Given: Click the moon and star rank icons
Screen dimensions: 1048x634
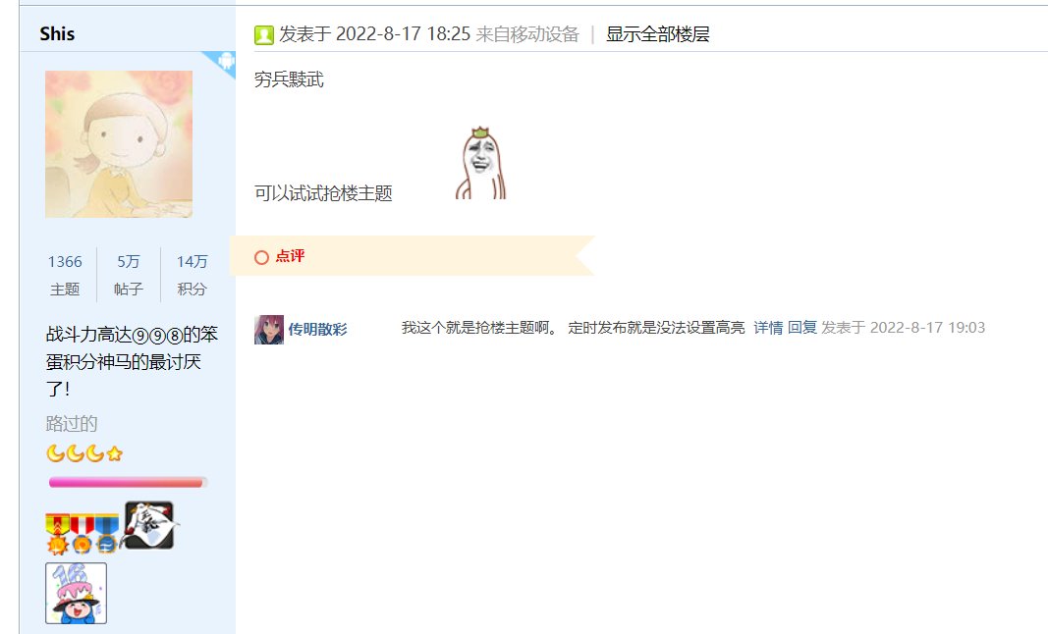Looking at the screenshot, I should pyautogui.click(x=84, y=453).
